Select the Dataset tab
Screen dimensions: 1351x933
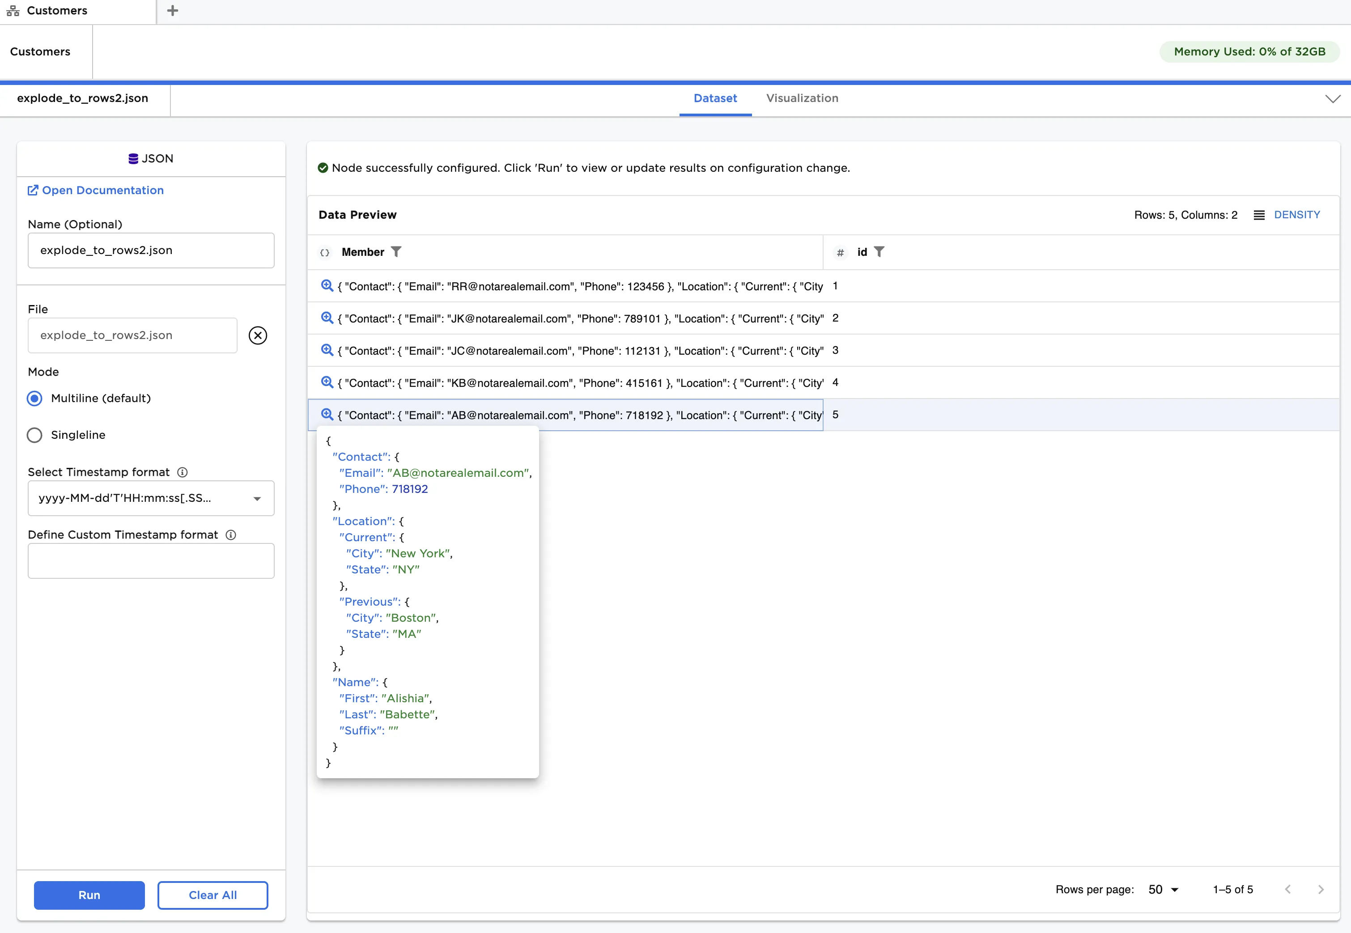pyautogui.click(x=714, y=98)
